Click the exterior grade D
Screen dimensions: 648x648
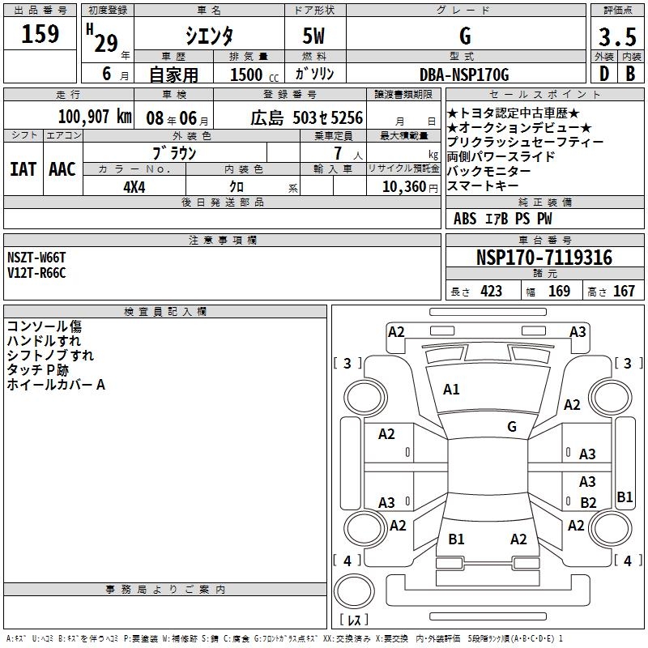[x=604, y=74]
